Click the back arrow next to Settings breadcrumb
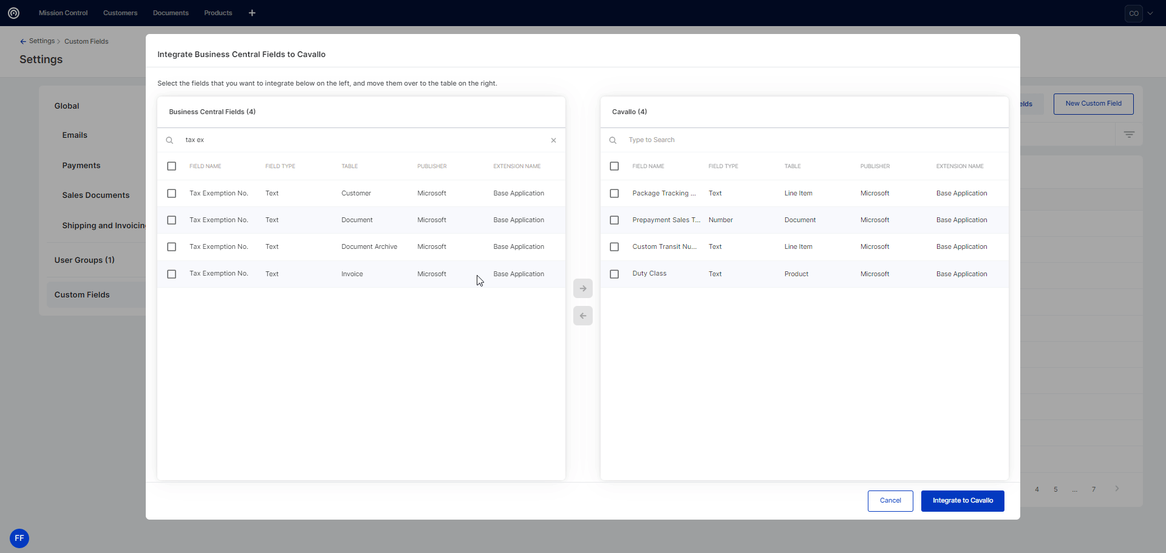 (x=23, y=41)
